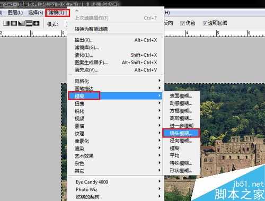Select the reflected gradient icon

tap(29, 23)
